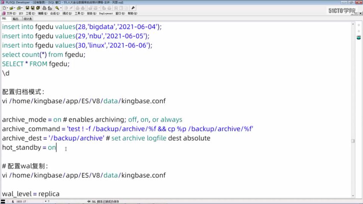Click the New file toolbar icon
Viewport: 363px width, 204px height.
pos(4,8)
